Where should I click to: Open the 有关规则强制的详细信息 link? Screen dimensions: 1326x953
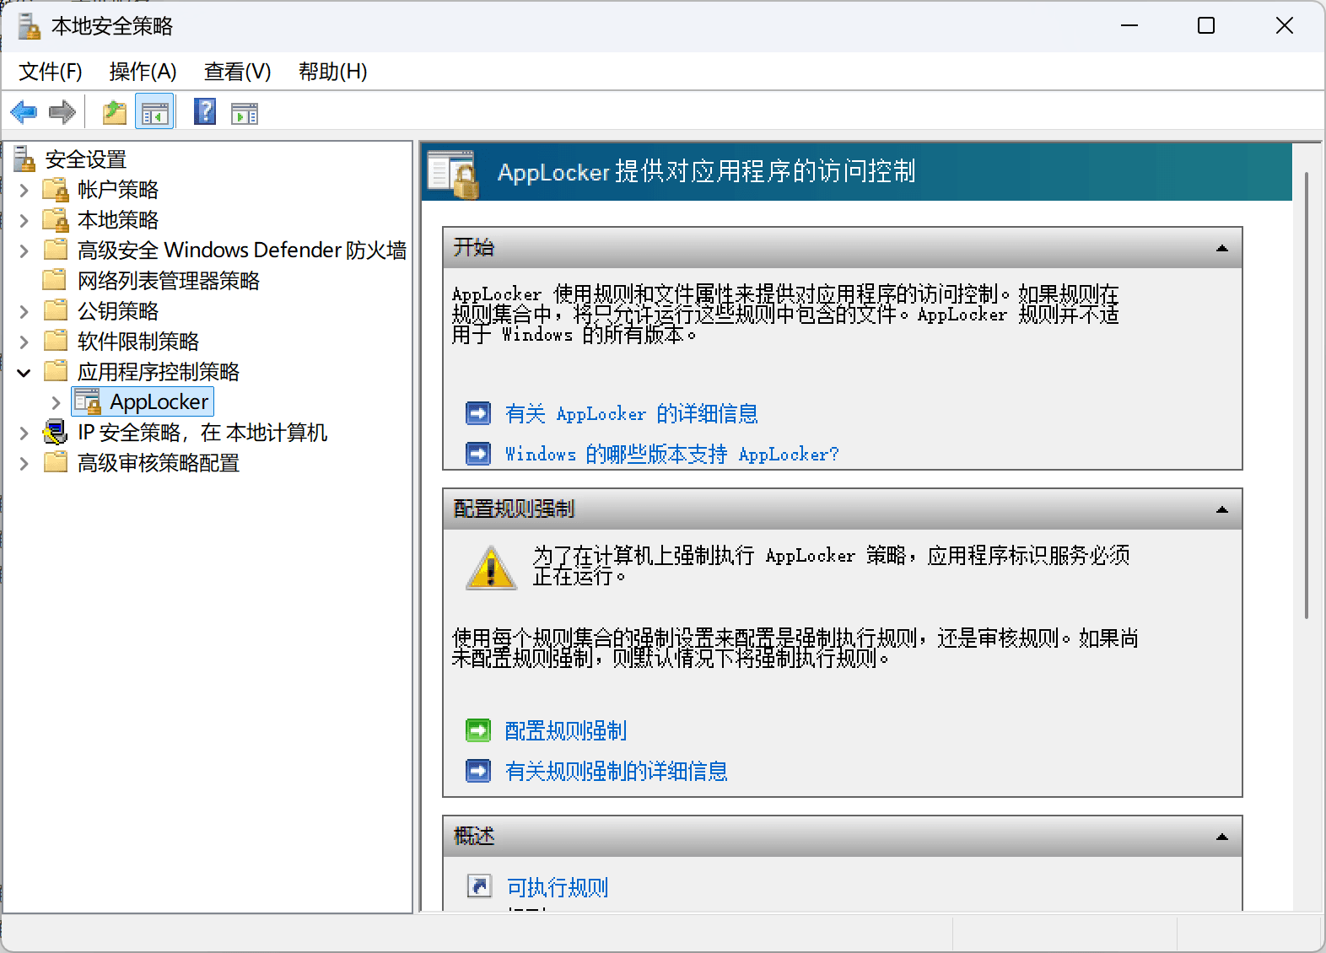pyautogui.click(x=616, y=771)
